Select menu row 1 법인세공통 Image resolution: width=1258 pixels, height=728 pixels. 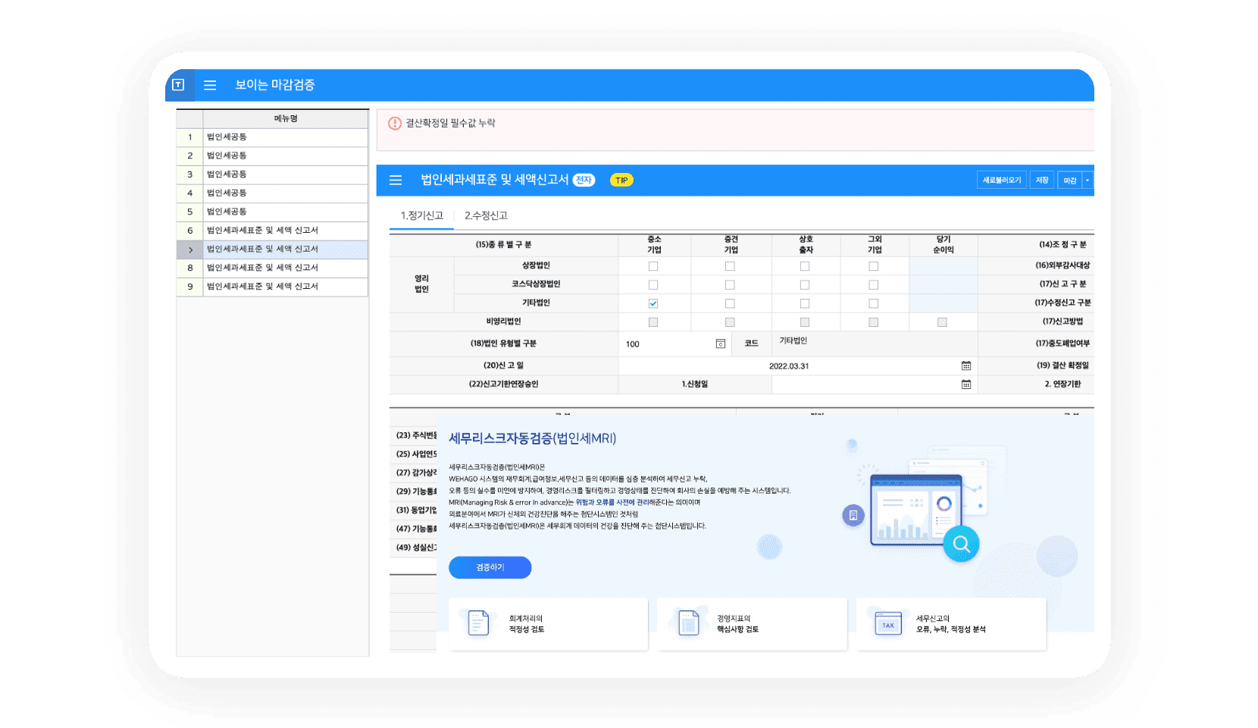tap(272, 137)
